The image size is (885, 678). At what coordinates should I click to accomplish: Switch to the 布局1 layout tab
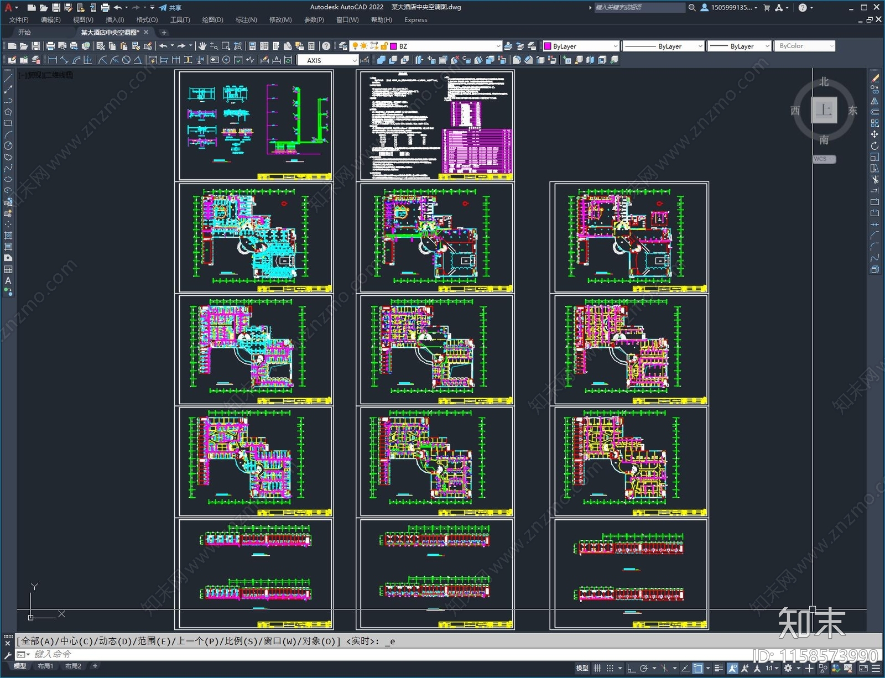(45, 666)
